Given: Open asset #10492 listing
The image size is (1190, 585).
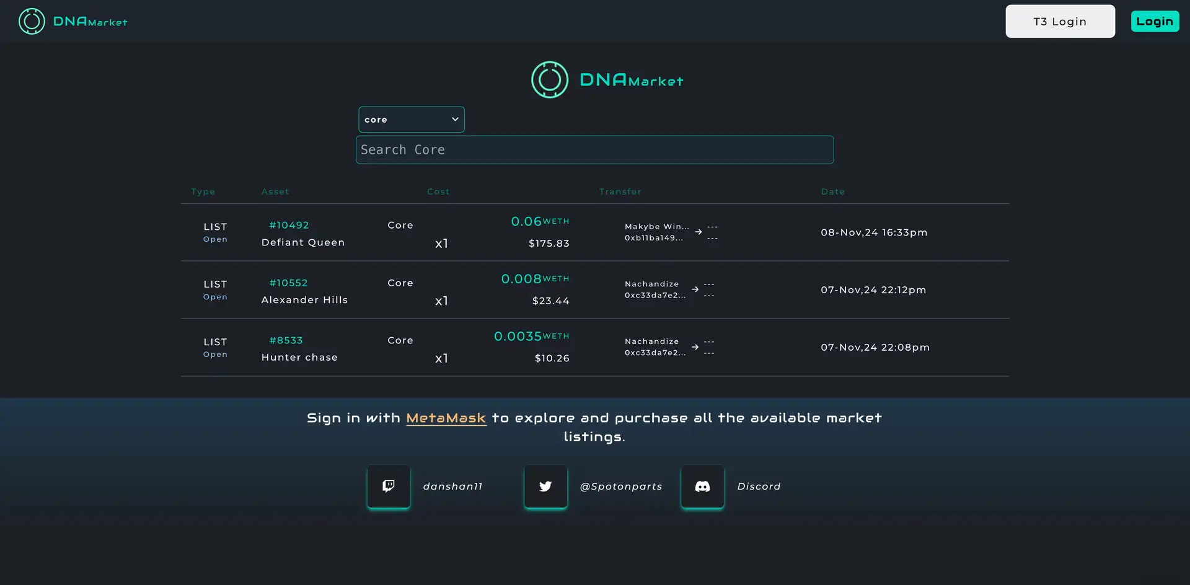Looking at the screenshot, I should pos(289,226).
